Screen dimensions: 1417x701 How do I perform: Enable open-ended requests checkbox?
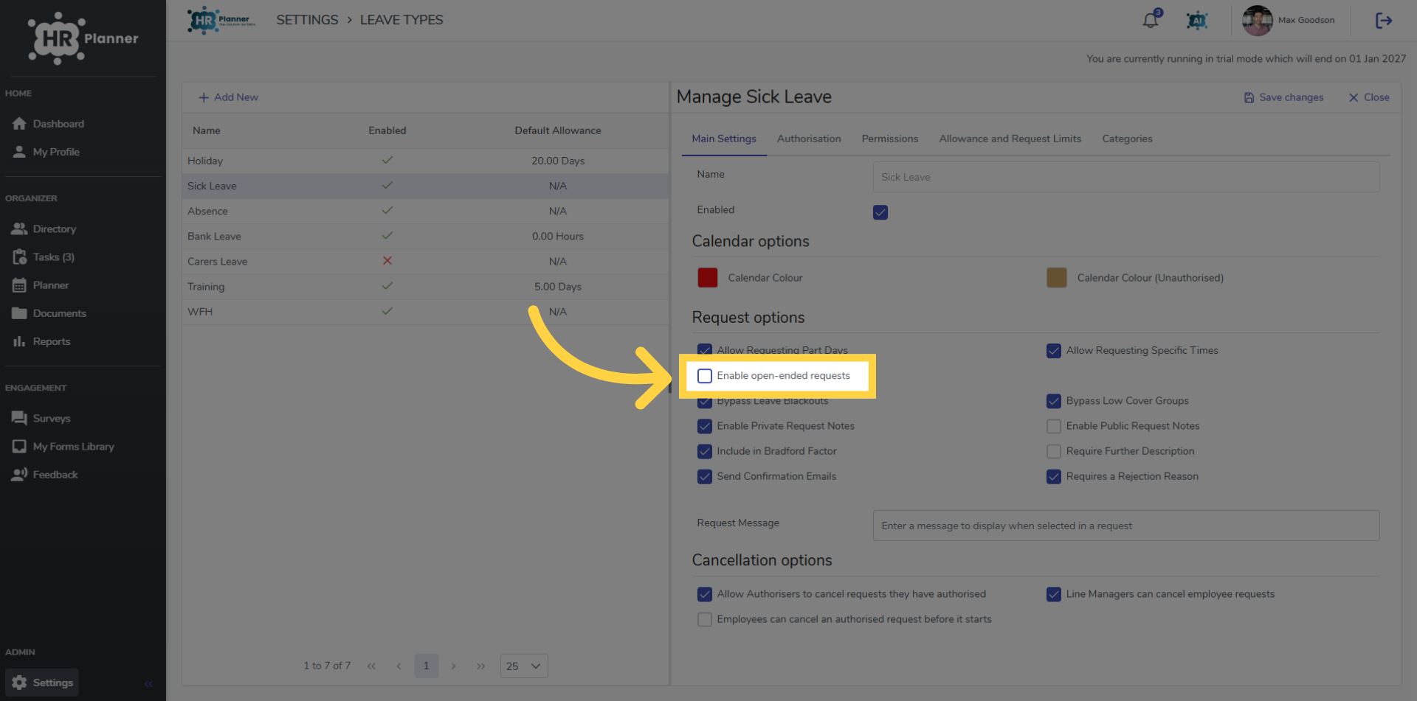pyautogui.click(x=705, y=376)
